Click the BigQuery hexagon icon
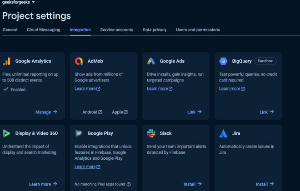Screen dimensions: 300x191 tap(223, 61)
